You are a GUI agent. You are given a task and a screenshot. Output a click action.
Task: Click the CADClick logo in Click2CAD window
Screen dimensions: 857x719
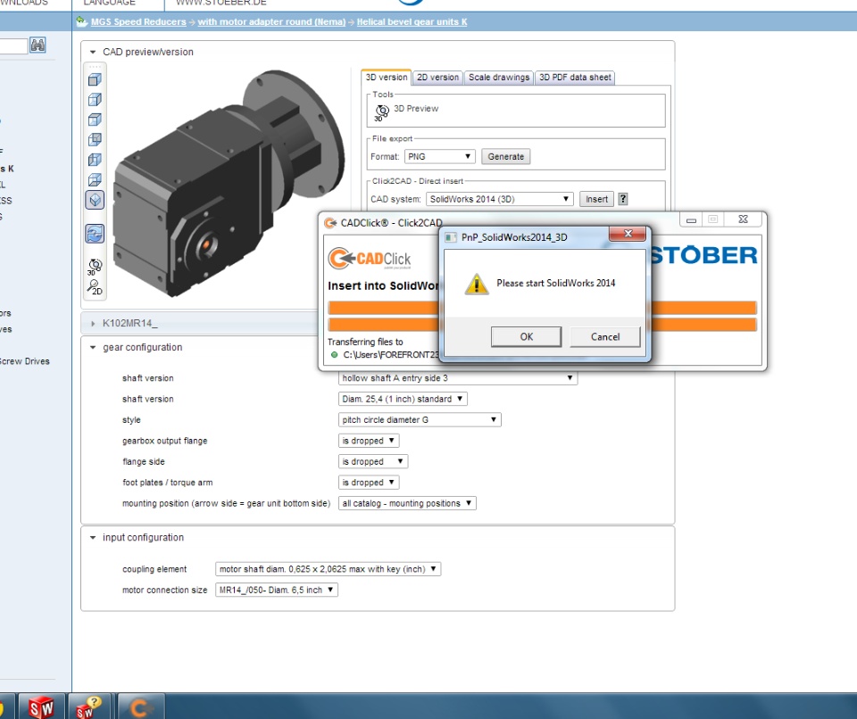click(370, 259)
